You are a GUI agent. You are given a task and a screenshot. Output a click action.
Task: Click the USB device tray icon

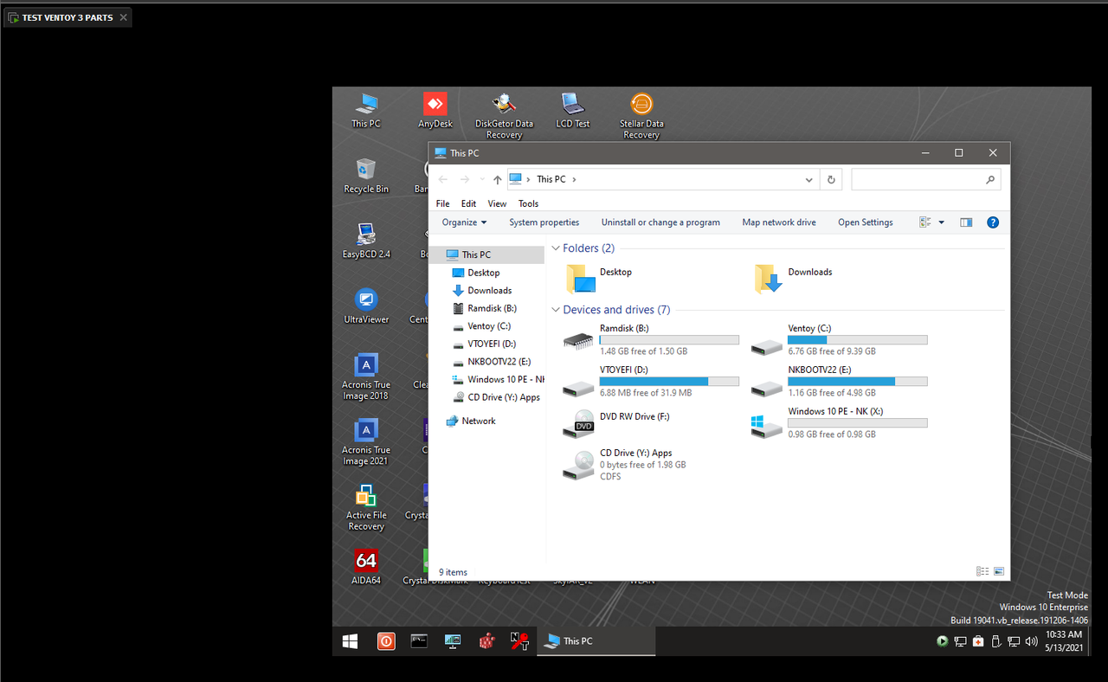995,641
